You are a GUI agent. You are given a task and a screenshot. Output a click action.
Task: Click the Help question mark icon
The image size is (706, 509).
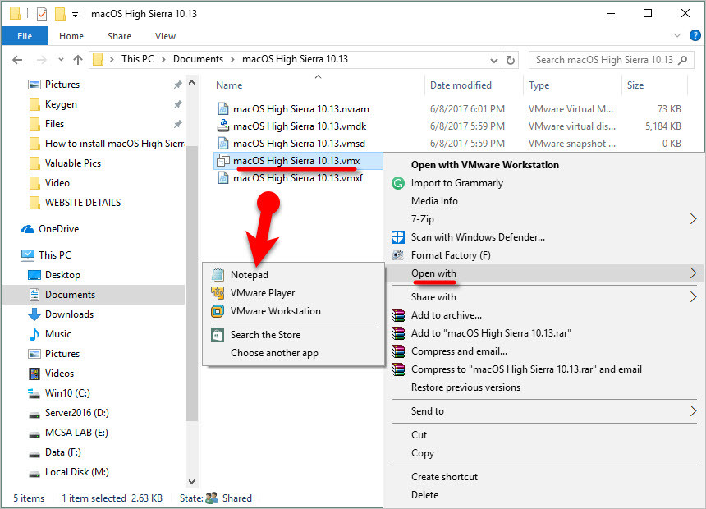695,35
